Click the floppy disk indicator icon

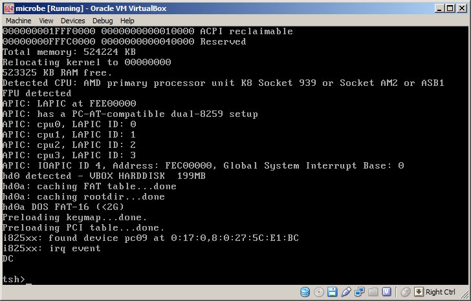pyautogui.click(x=332, y=292)
